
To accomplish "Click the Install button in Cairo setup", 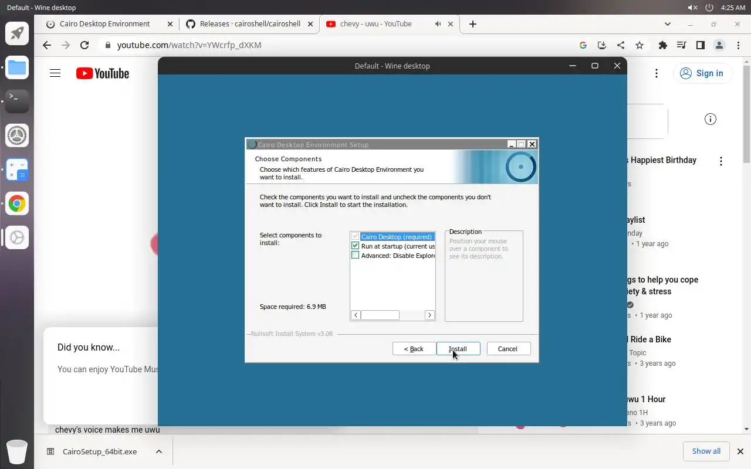I will [458, 349].
